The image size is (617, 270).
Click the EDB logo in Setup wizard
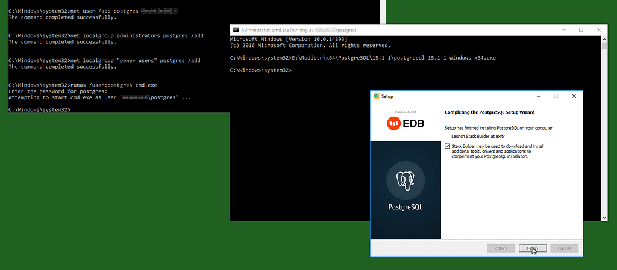pos(406,124)
